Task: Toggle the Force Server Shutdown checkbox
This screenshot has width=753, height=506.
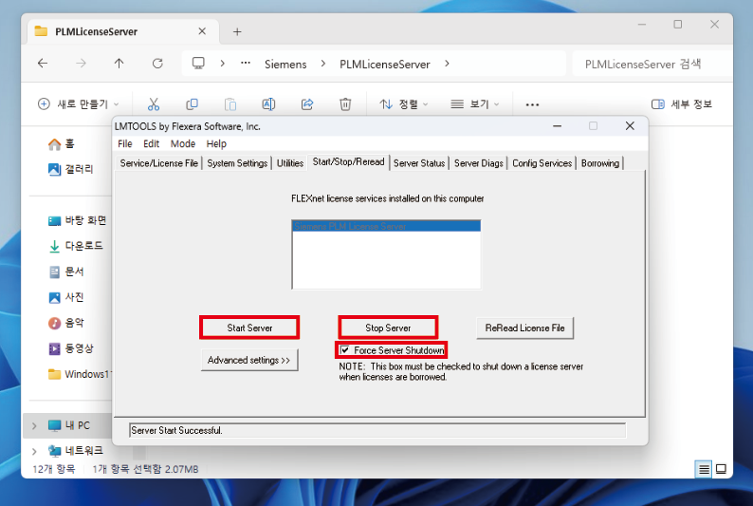Action: pyautogui.click(x=344, y=349)
